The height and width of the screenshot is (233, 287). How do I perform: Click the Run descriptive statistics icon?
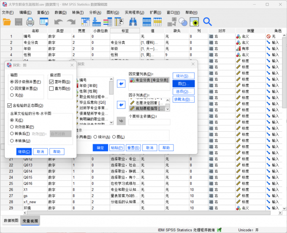click(119, 22)
